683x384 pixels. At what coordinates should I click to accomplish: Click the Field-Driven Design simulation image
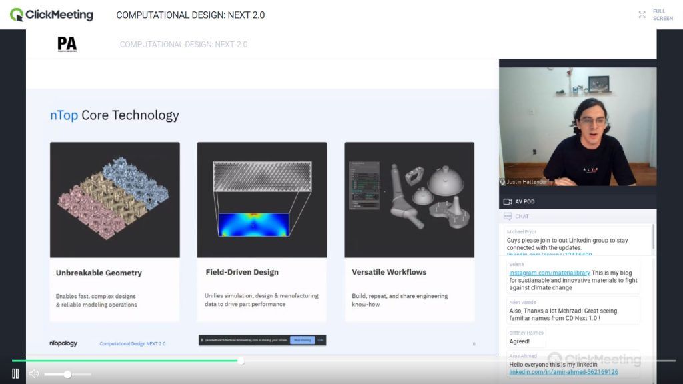pyautogui.click(x=262, y=200)
